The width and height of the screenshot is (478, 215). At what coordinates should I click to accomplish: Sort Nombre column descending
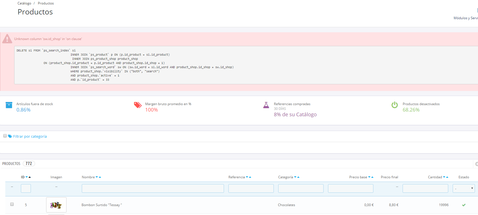(x=97, y=177)
